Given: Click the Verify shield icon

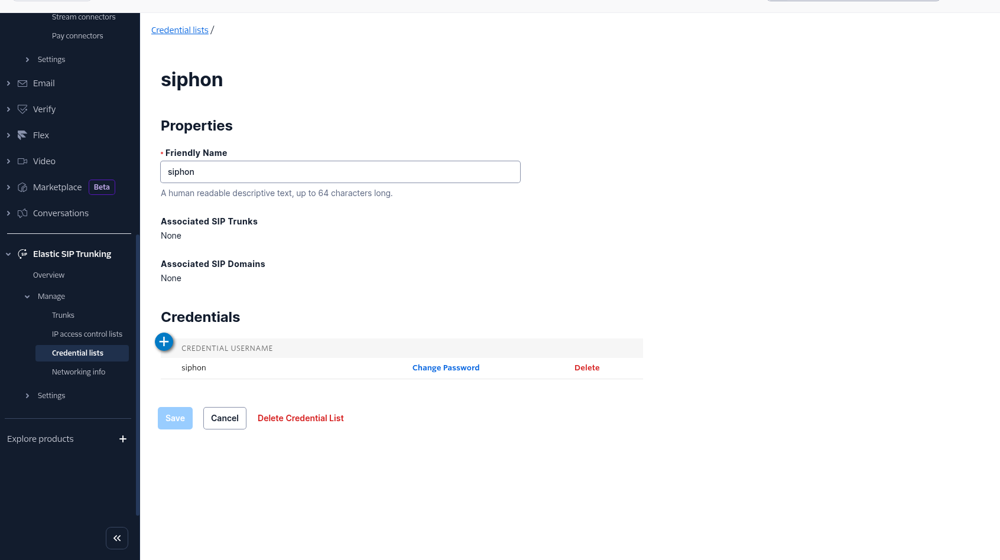Looking at the screenshot, I should click(x=22, y=109).
